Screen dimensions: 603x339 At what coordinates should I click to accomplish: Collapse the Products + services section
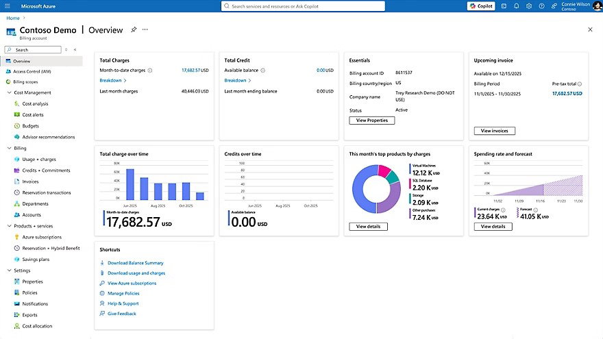[x=9, y=226]
